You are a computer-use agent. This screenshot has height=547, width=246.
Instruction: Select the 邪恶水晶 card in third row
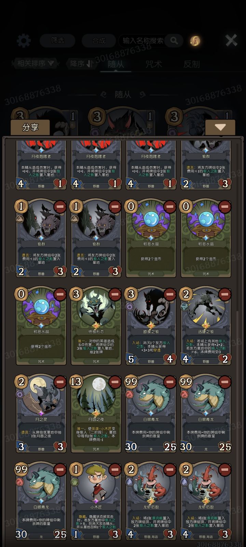coord(41,326)
